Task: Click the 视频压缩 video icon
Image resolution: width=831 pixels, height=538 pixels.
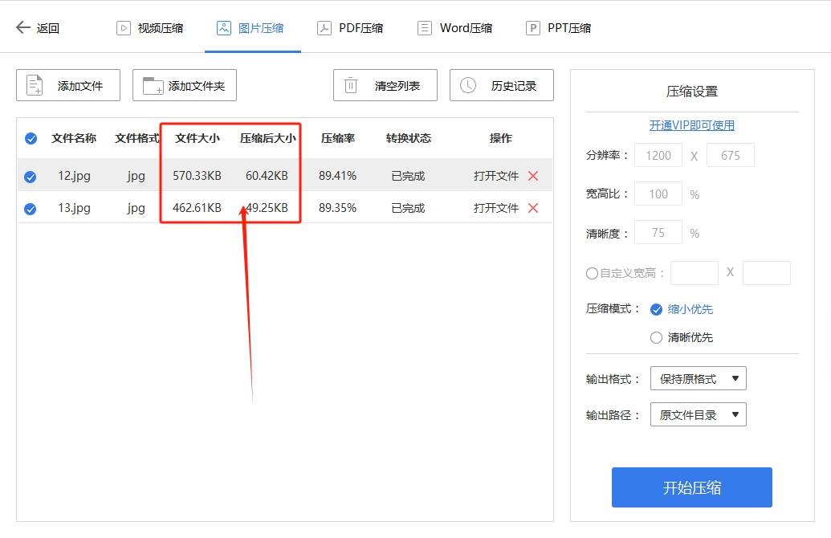Action: pos(123,26)
